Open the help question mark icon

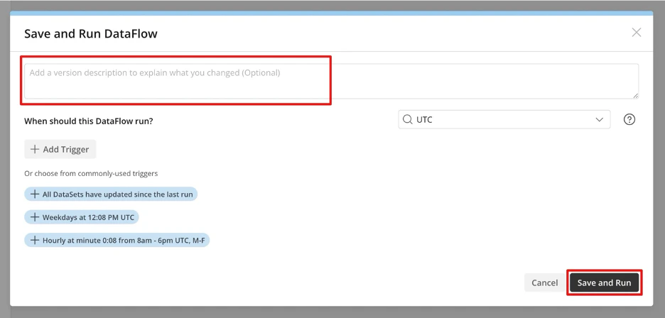(x=629, y=119)
